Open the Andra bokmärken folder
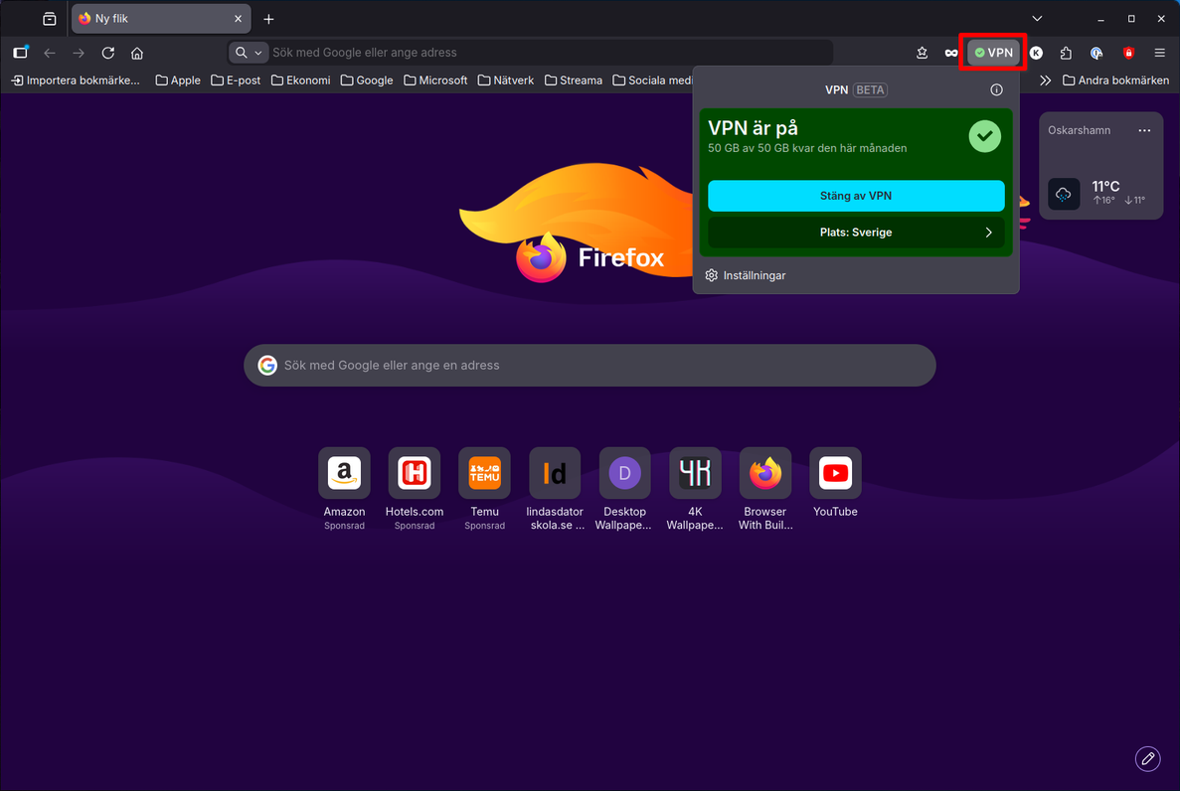The width and height of the screenshot is (1180, 791). (x=1116, y=79)
